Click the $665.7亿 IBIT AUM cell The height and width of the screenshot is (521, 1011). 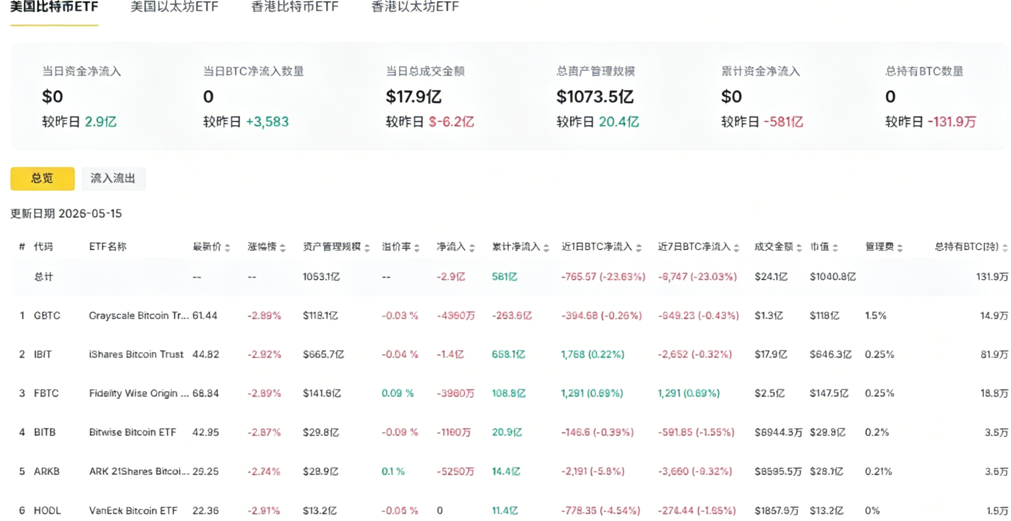324,354
